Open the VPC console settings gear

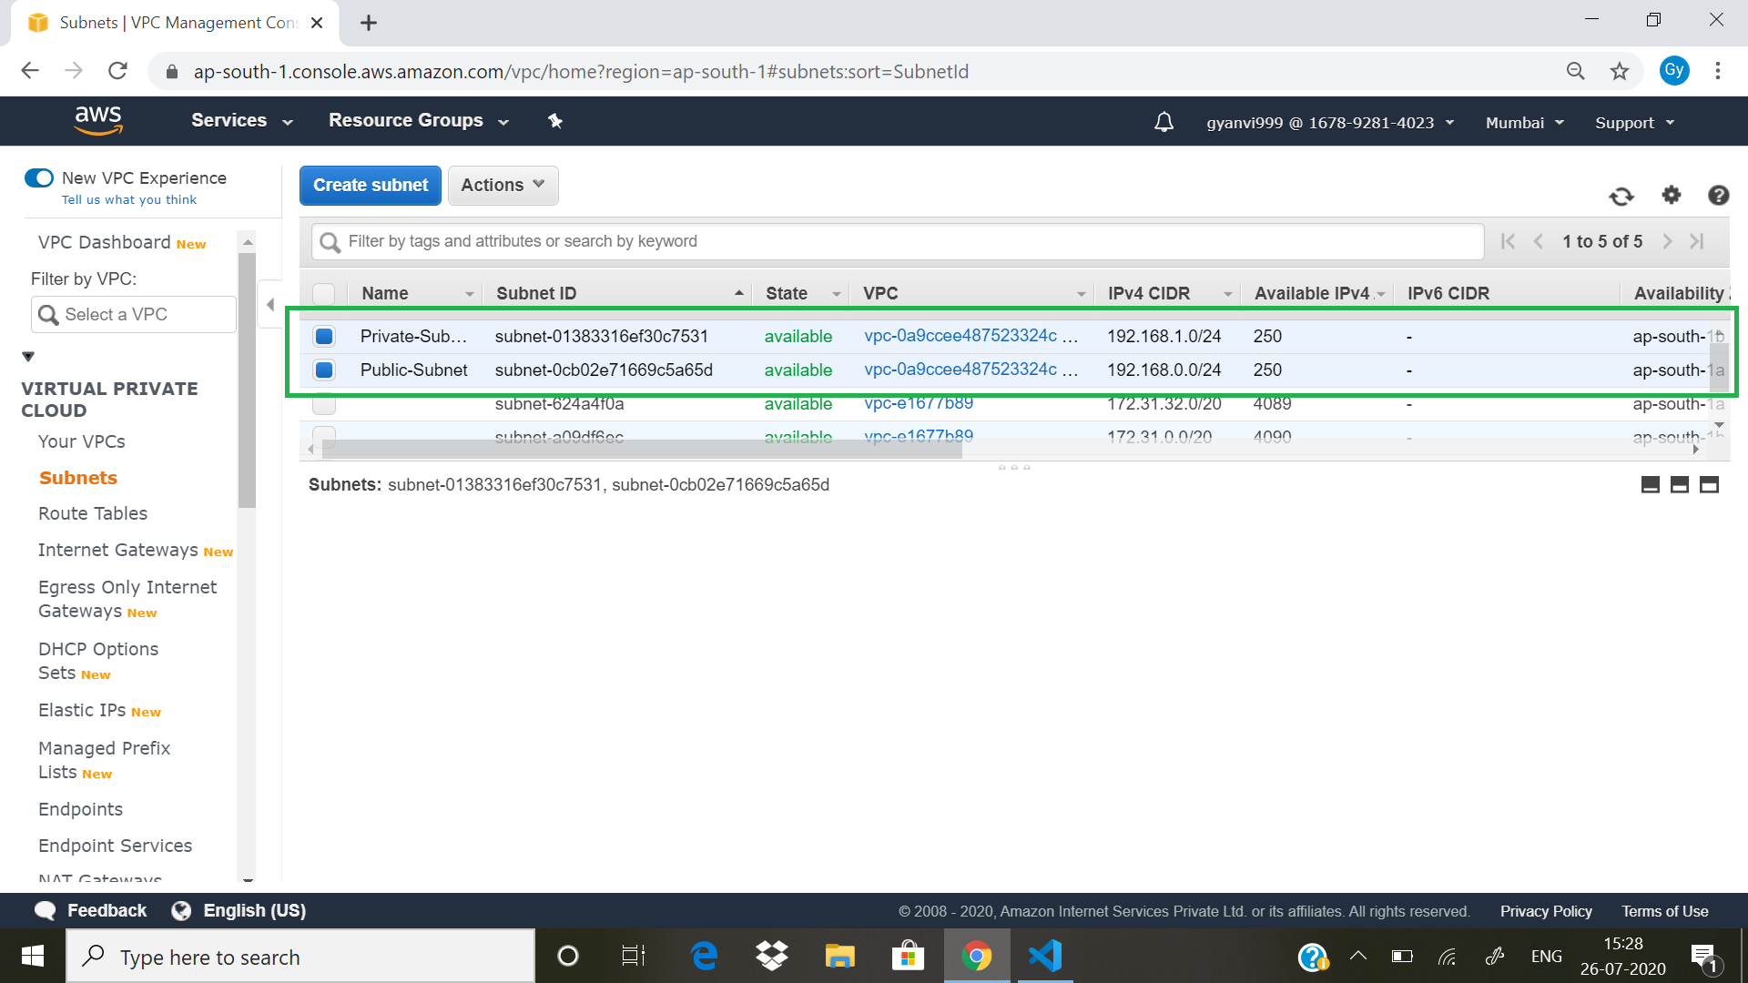point(1671,195)
